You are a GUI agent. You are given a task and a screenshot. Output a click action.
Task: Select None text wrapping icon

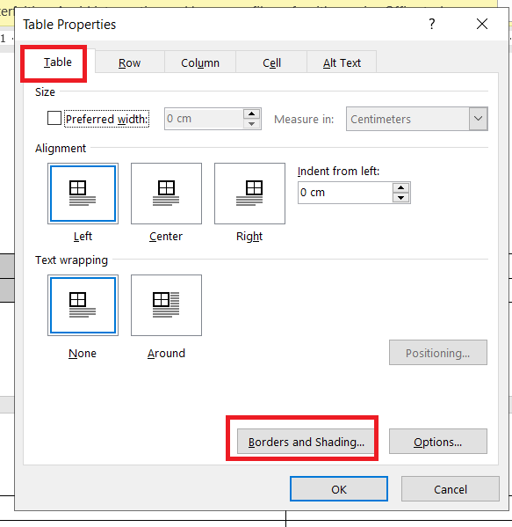click(x=83, y=305)
